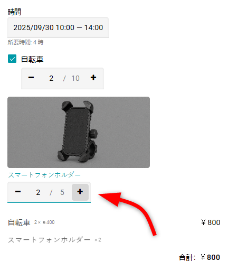Click the 2× ¥400 unit price text
The width and height of the screenshot is (228, 271).
point(44,222)
